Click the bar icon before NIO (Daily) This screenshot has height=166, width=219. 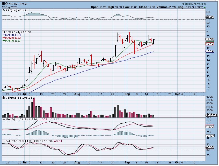pos(4,32)
